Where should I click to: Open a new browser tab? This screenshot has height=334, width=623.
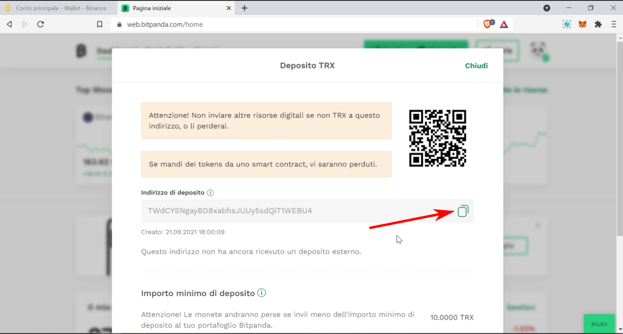(x=244, y=8)
